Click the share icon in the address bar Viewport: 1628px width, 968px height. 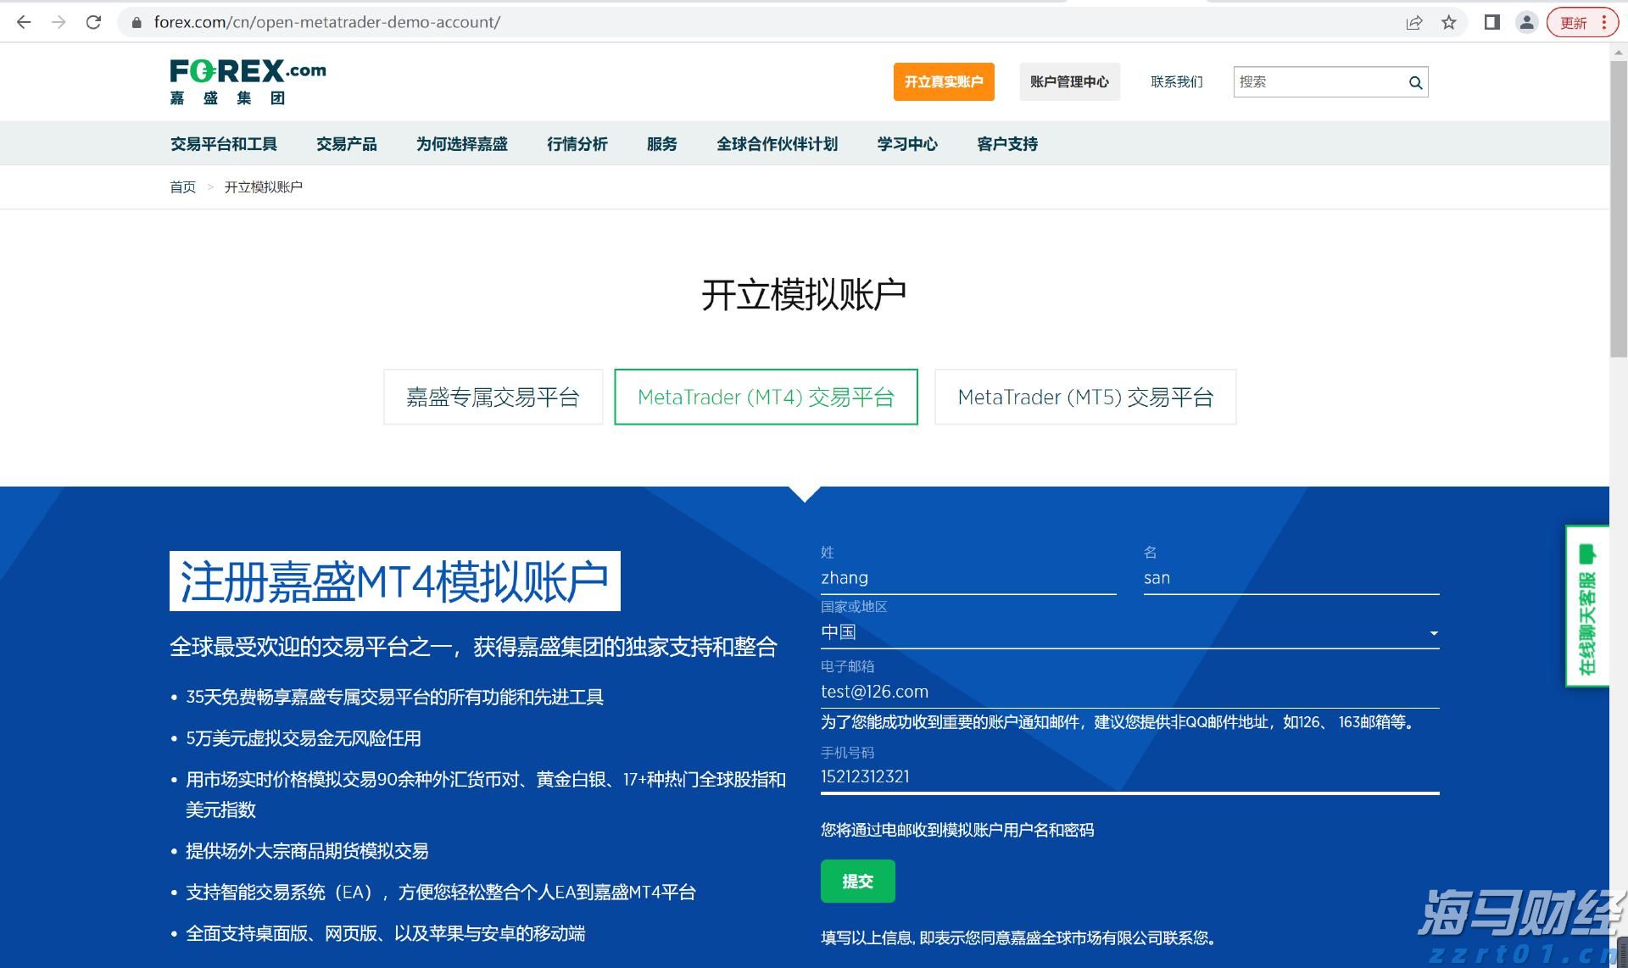(x=1414, y=22)
